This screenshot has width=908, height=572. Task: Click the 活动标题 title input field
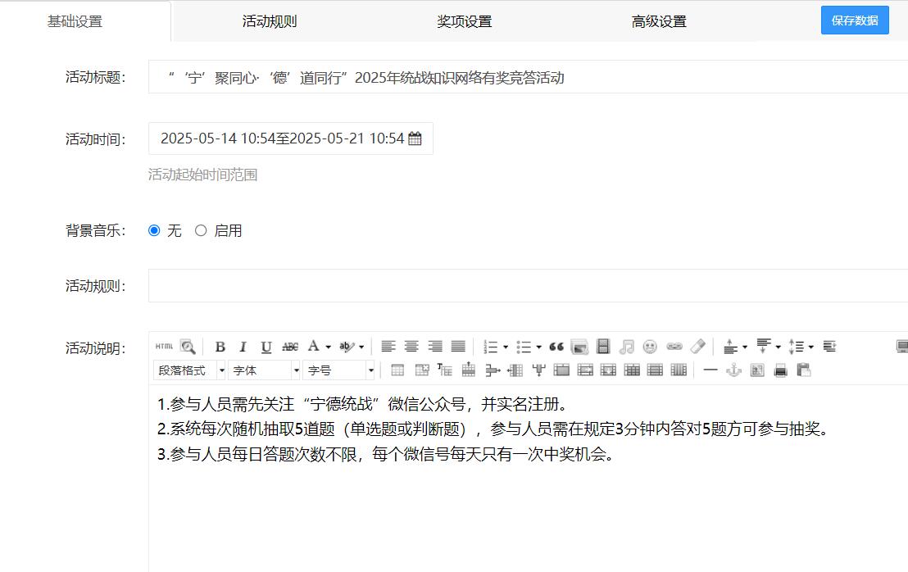click(528, 77)
